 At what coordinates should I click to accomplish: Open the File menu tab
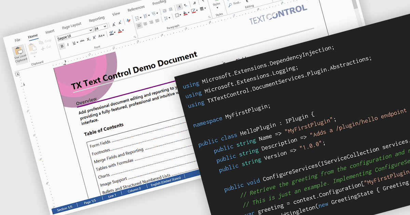click(x=17, y=40)
